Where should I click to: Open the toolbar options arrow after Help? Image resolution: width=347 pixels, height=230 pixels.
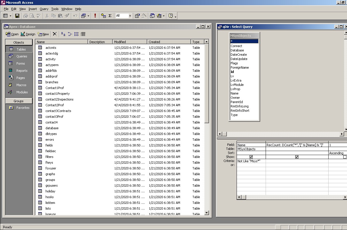175,16
